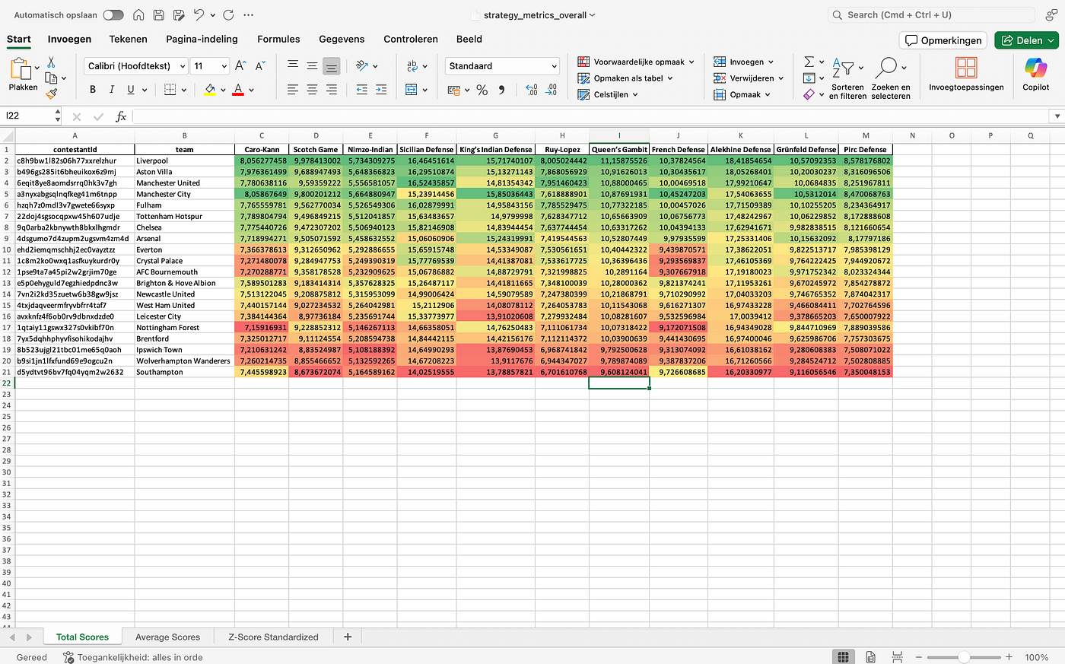Click the increase decimal places icon
This screenshot has width=1065, height=664.
coord(532,90)
